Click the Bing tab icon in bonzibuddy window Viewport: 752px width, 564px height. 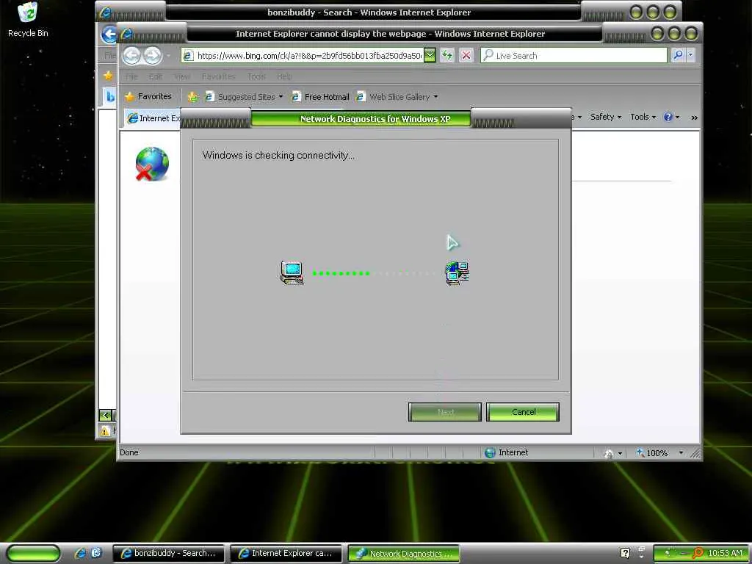pyautogui.click(x=110, y=97)
